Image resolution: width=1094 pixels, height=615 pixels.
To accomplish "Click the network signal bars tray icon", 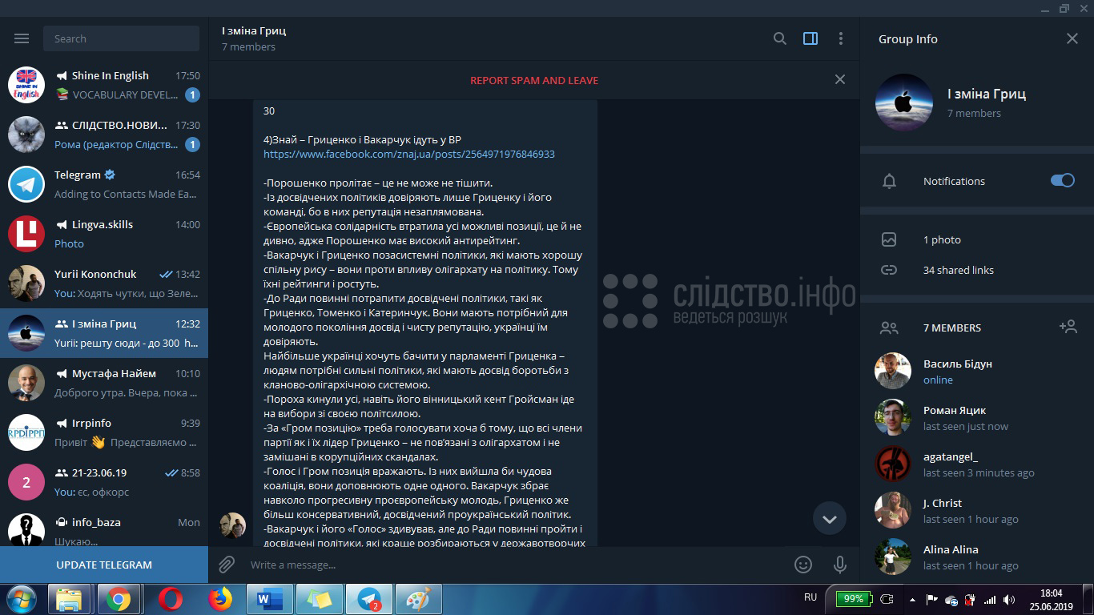I will click(990, 599).
